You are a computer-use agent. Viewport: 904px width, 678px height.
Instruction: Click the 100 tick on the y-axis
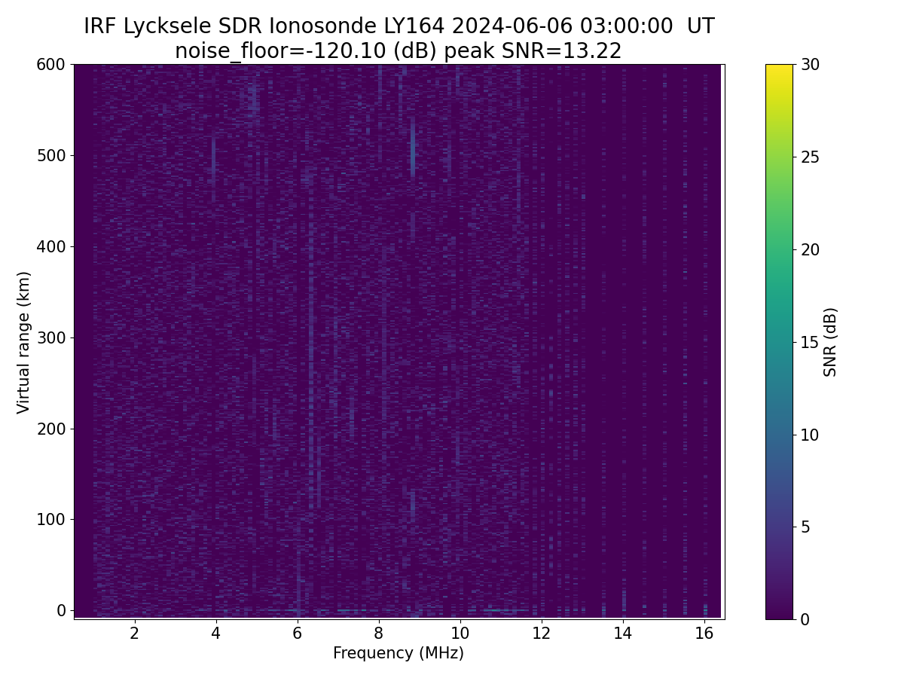[51, 519]
